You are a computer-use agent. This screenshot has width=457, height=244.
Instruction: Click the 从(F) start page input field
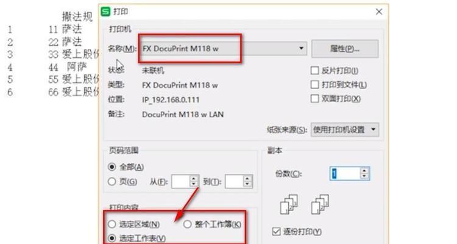pyautogui.click(x=181, y=182)
